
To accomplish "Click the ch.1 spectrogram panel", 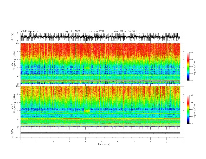I will point(100,63).
